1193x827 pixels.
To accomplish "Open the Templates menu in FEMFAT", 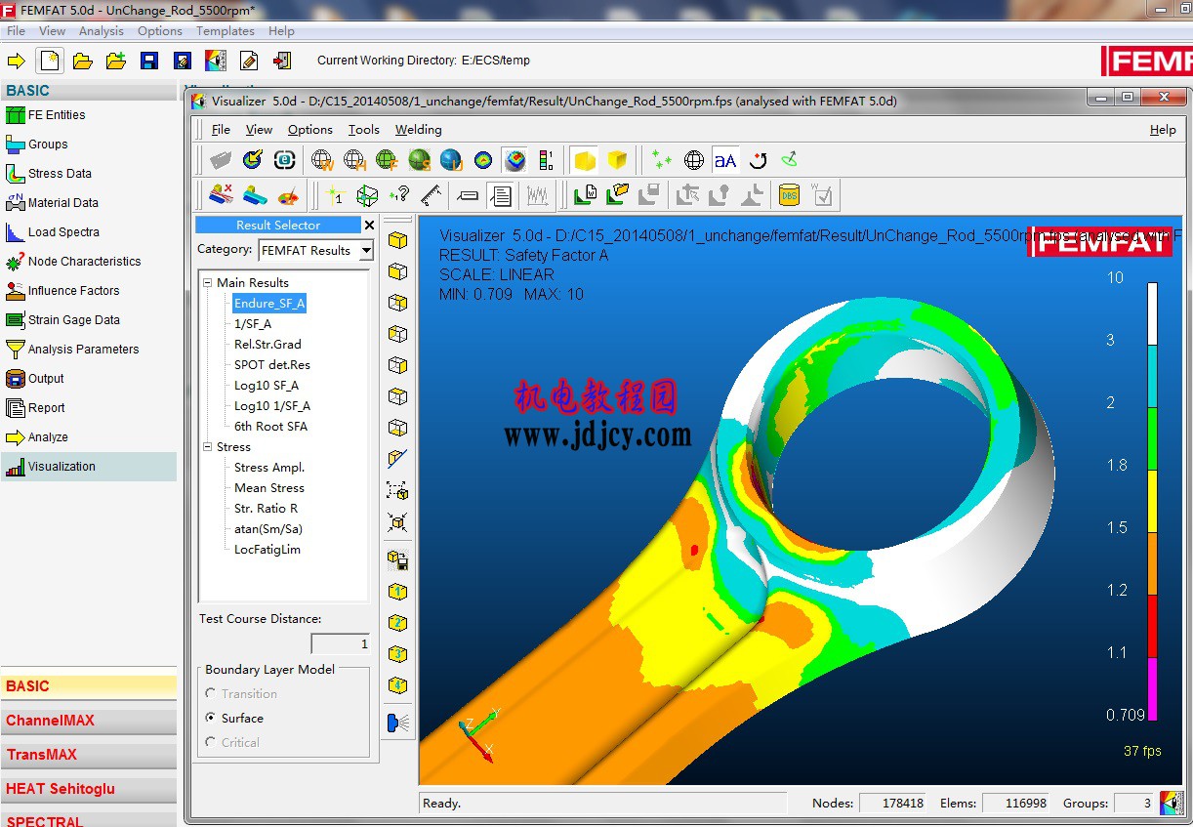I will click(226, 31).
